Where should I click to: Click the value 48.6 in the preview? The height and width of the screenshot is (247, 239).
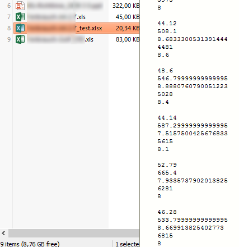[165, 71]
